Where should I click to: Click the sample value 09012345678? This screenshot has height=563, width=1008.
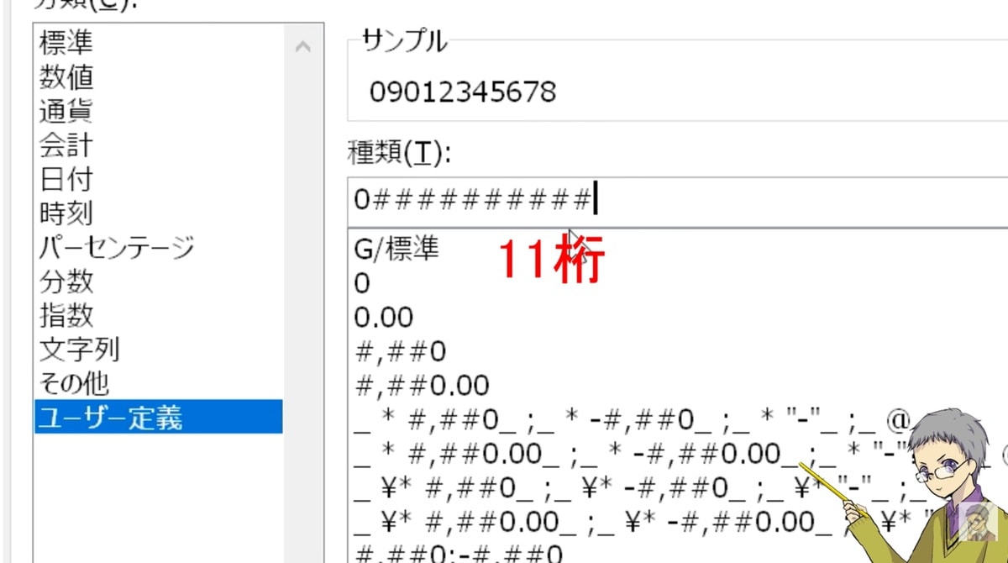coord(463,92)
